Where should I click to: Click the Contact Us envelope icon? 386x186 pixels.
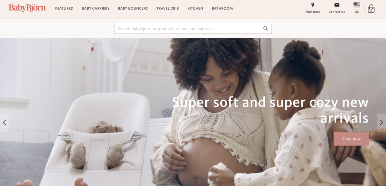coord(337,5)
